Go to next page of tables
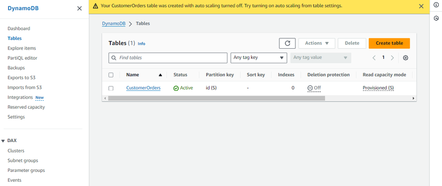This screenshot has height=186, width=442. coord(392,58)
